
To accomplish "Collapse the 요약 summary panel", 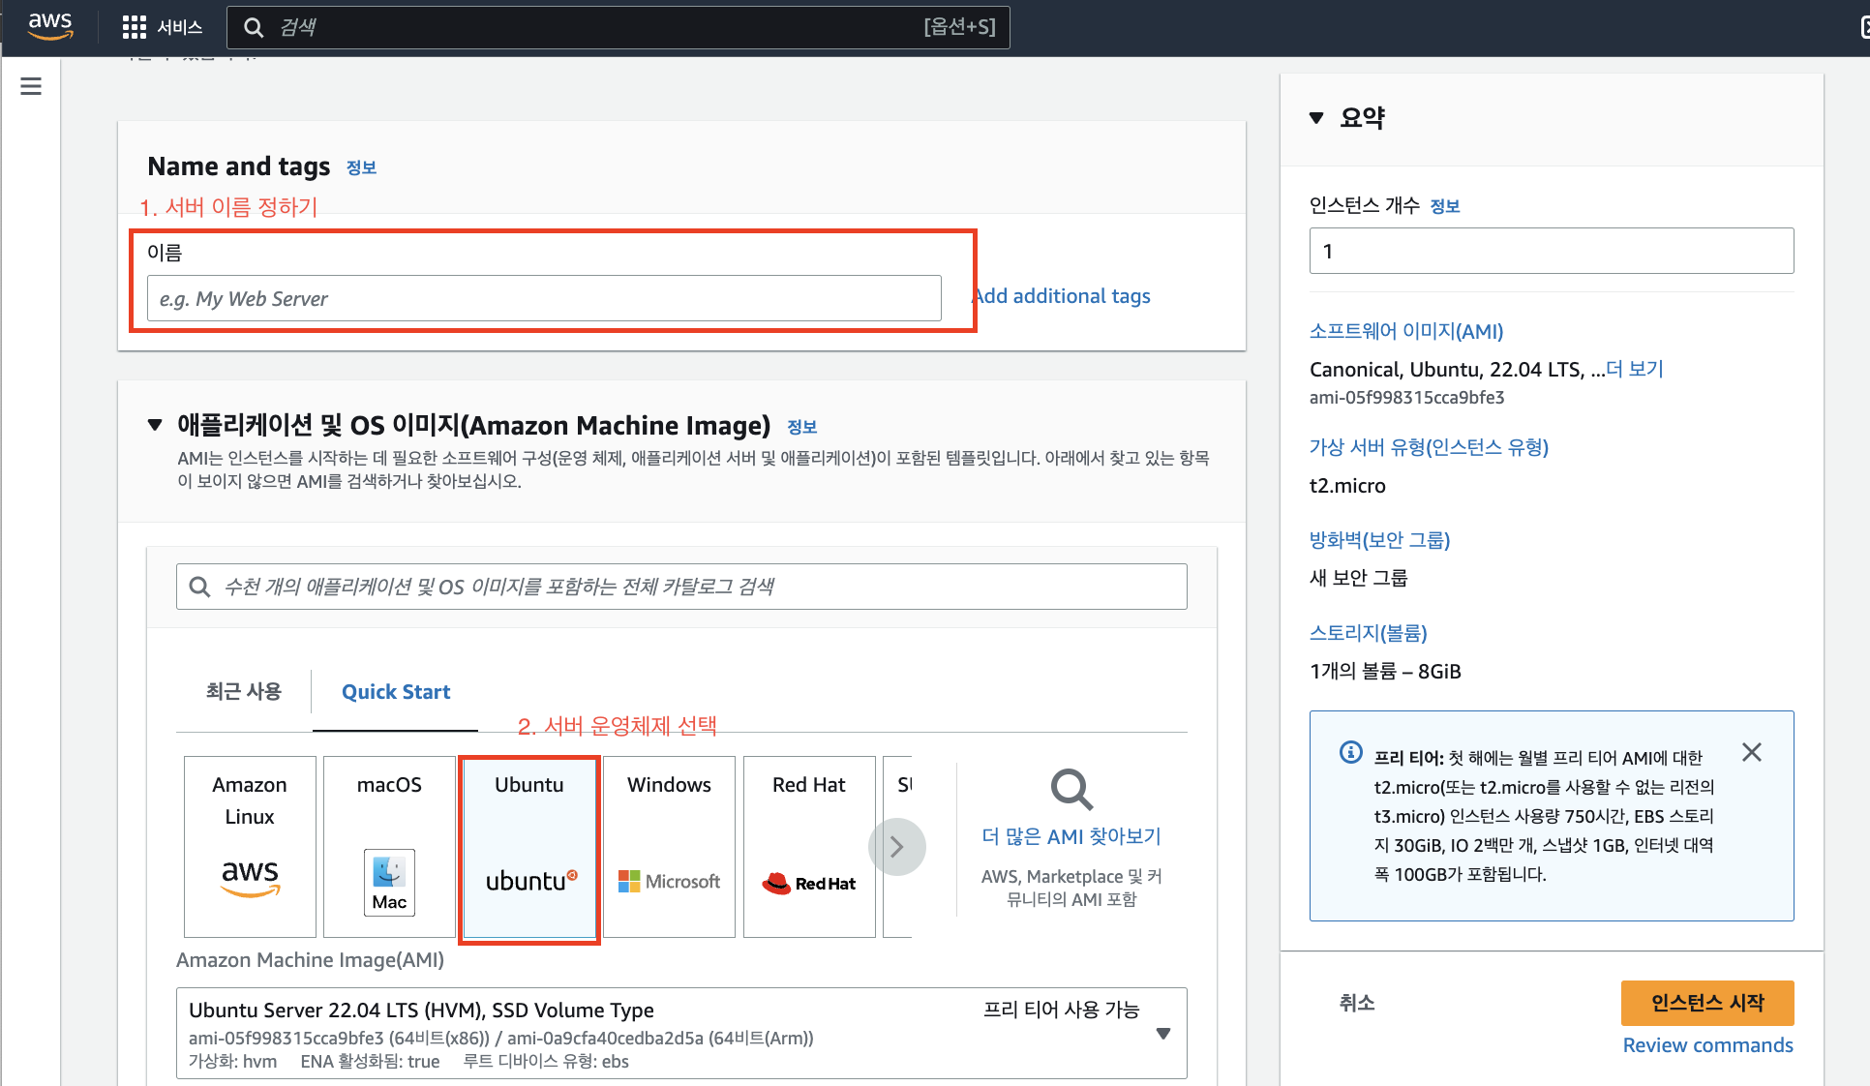I will 1316,118.
